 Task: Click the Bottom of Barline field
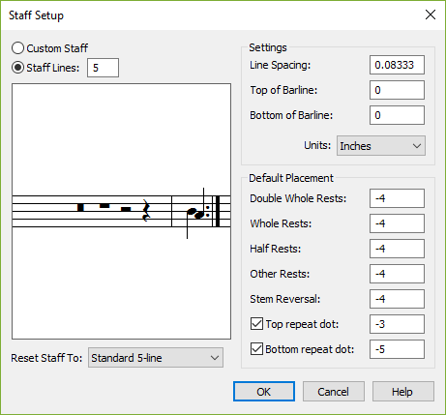[x=397, y=115]
